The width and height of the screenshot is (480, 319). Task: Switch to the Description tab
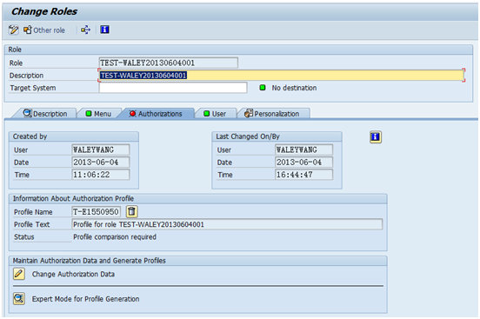coord(45,114)
